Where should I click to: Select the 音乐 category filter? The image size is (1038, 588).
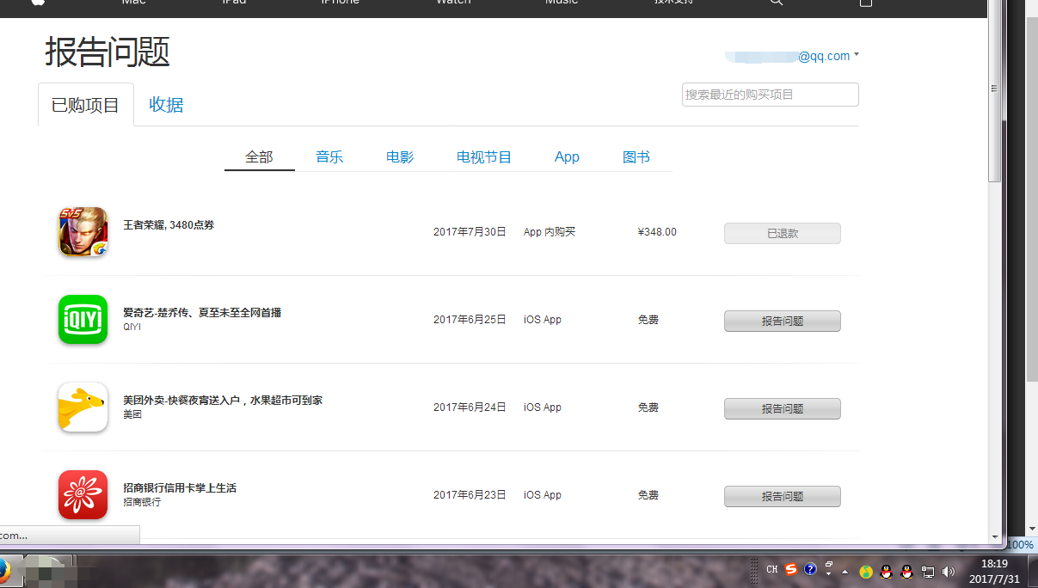[x=329, y=156]
